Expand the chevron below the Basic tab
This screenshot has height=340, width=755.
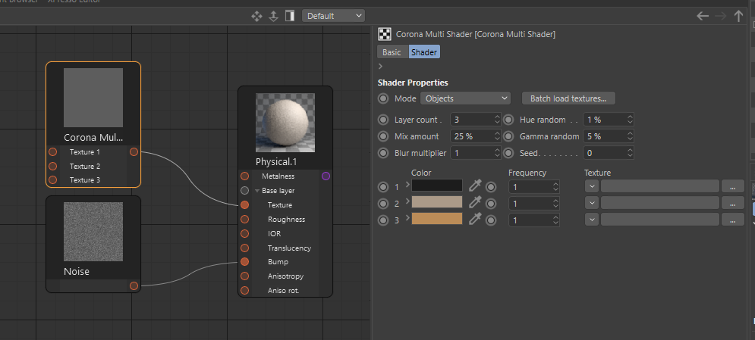pyautogui.click(x=380, y=67)
